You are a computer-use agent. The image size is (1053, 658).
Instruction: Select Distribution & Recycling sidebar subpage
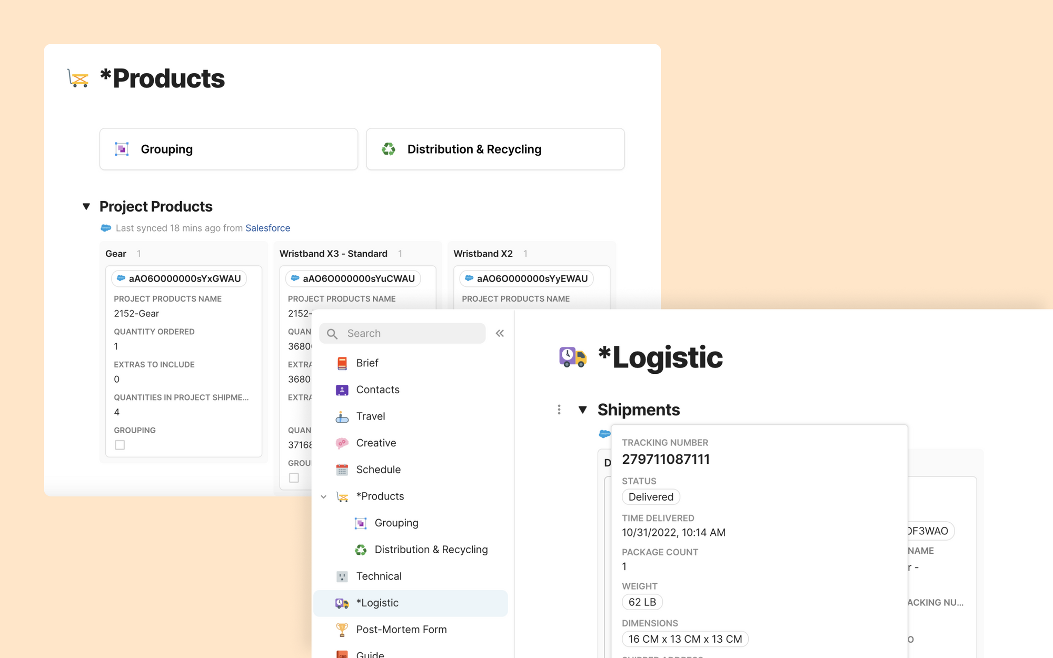pos(431,550)
